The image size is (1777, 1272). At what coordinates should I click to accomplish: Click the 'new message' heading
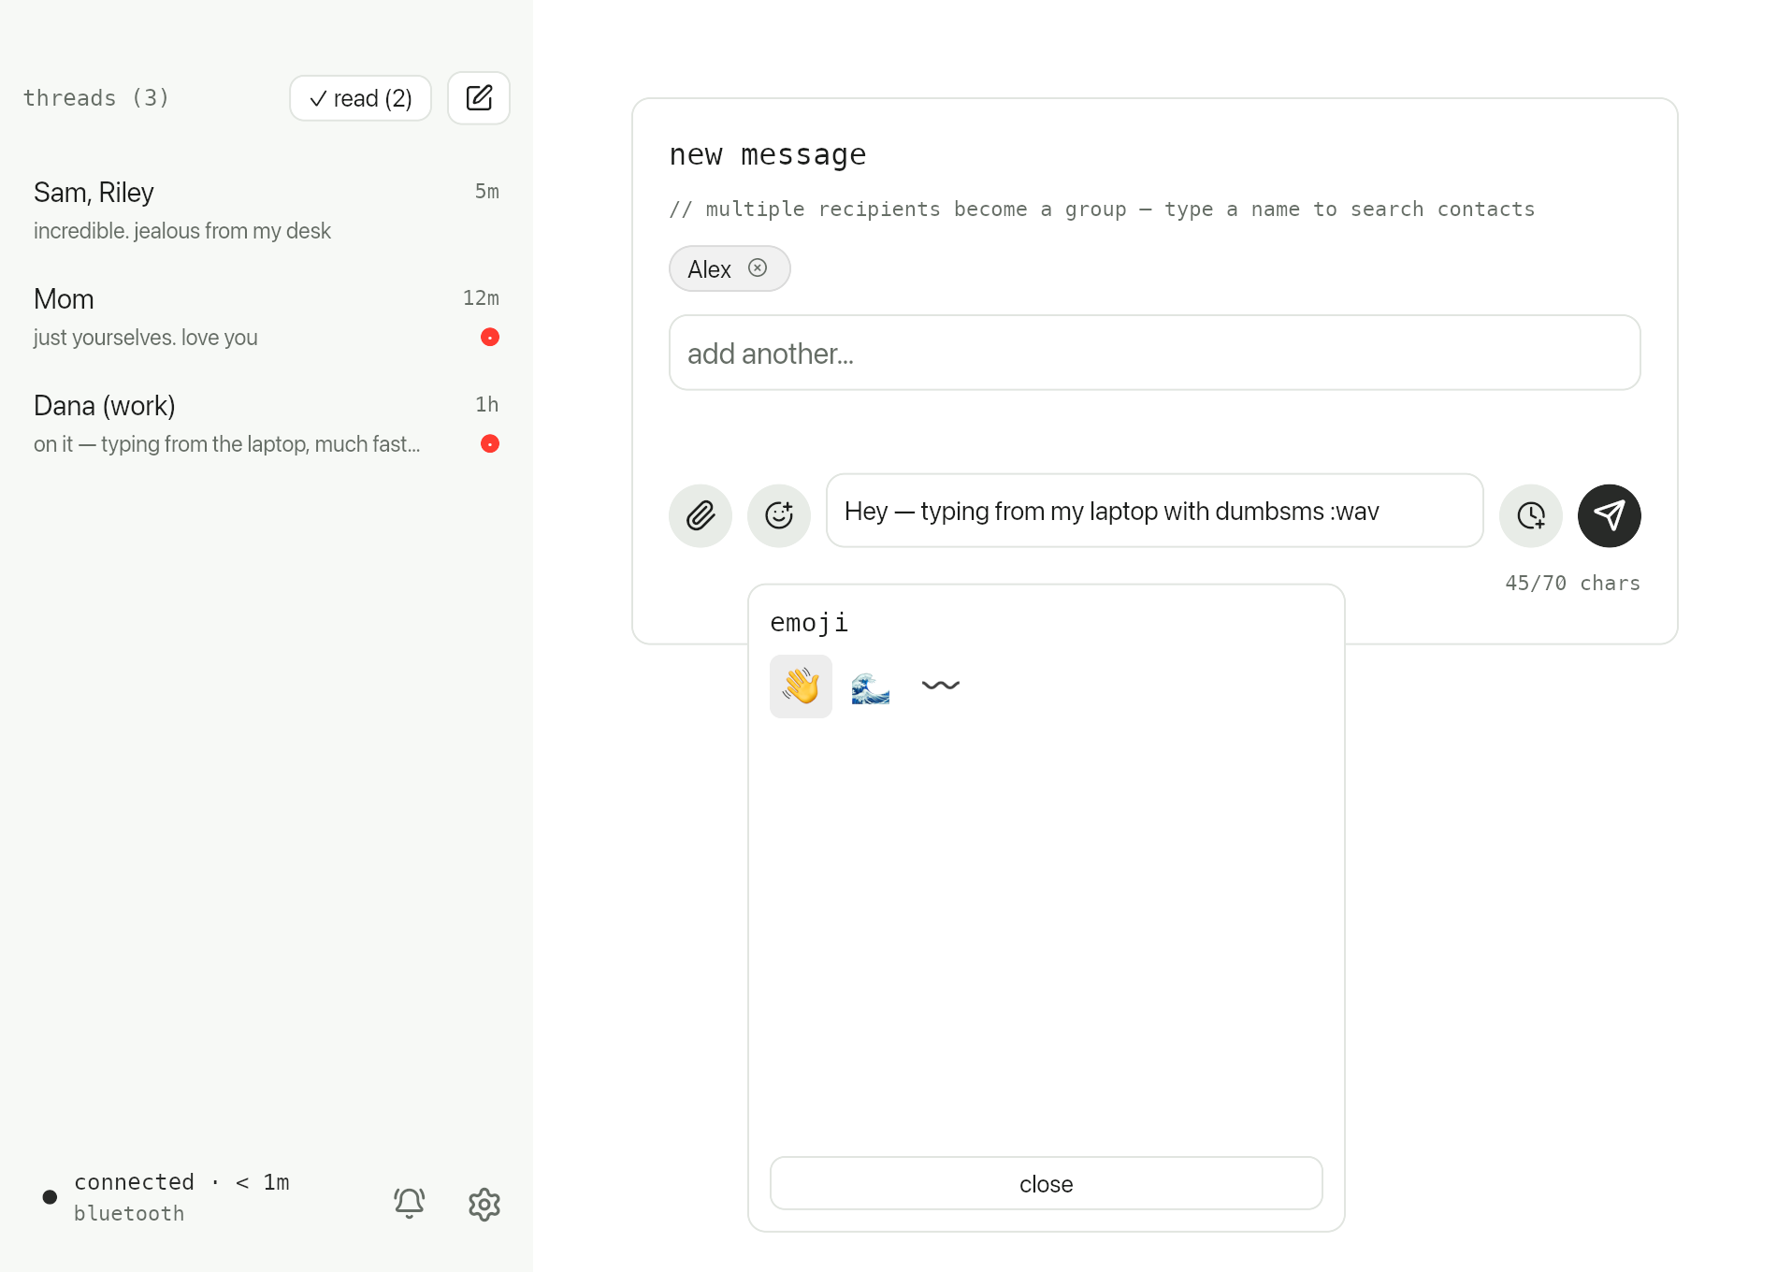tap(768, 154)
